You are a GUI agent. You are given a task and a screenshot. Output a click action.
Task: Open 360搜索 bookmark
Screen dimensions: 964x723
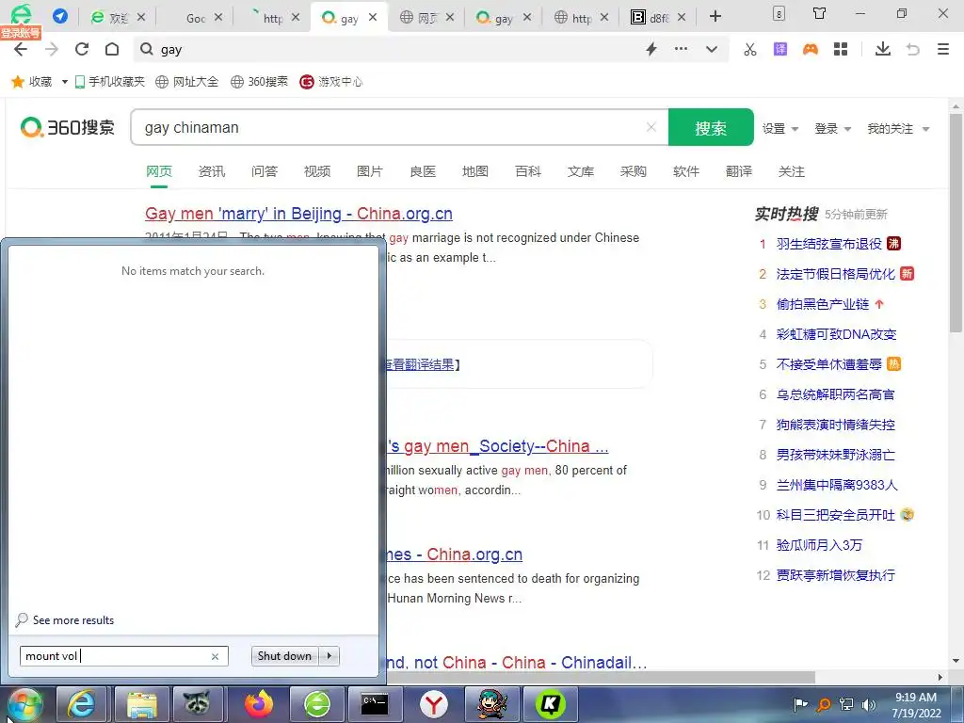(259, 81)
